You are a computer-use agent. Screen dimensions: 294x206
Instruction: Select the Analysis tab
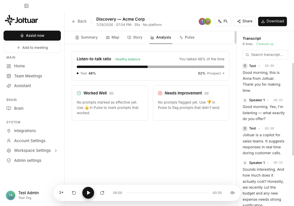pyautogui.click(x=161, y=37)
